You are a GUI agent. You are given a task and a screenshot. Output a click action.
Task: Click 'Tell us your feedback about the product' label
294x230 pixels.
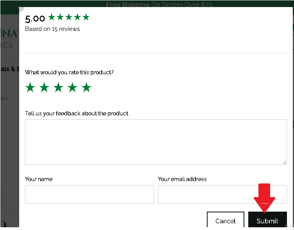77,113
